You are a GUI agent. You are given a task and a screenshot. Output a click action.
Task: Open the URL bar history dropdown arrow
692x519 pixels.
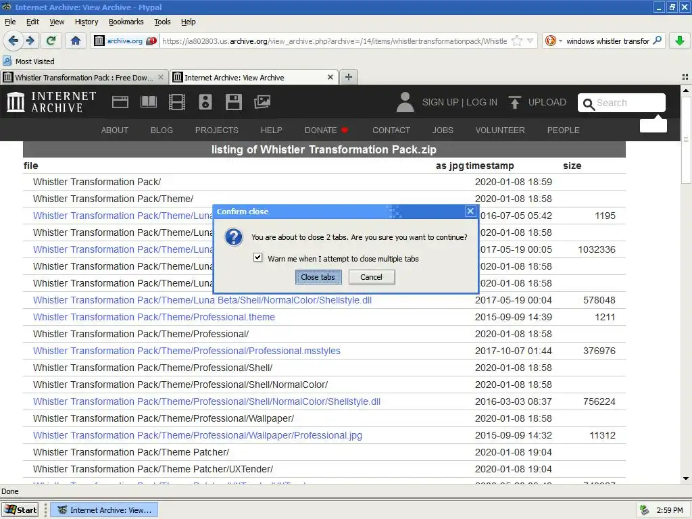pyautogui.click(x=530, y=41)
